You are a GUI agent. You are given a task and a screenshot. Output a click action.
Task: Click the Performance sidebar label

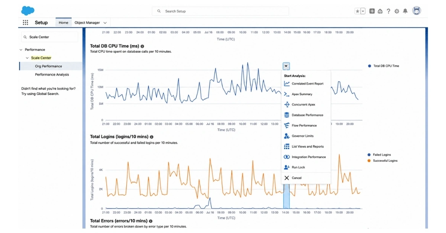(x=35, y=49)
